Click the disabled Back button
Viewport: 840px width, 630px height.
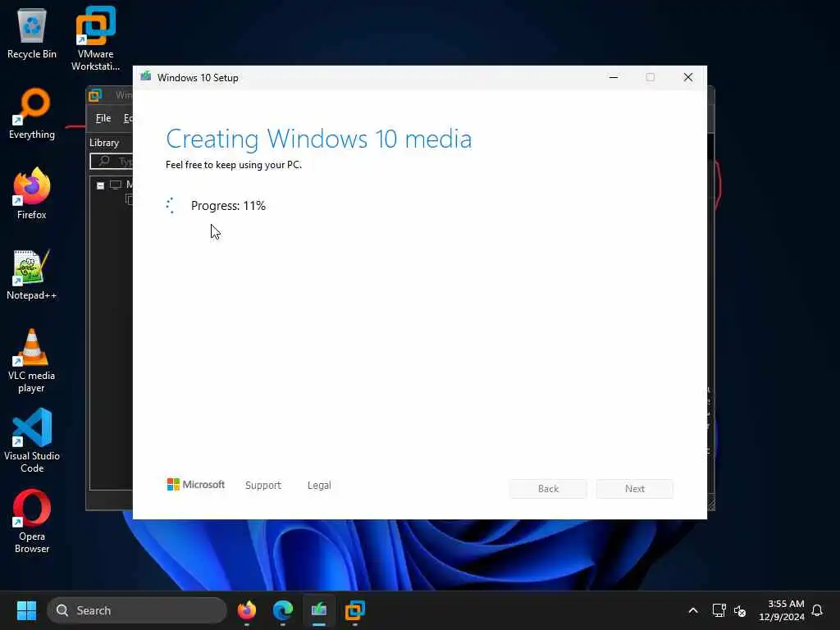pyautogui.click(x=548, y=489)
